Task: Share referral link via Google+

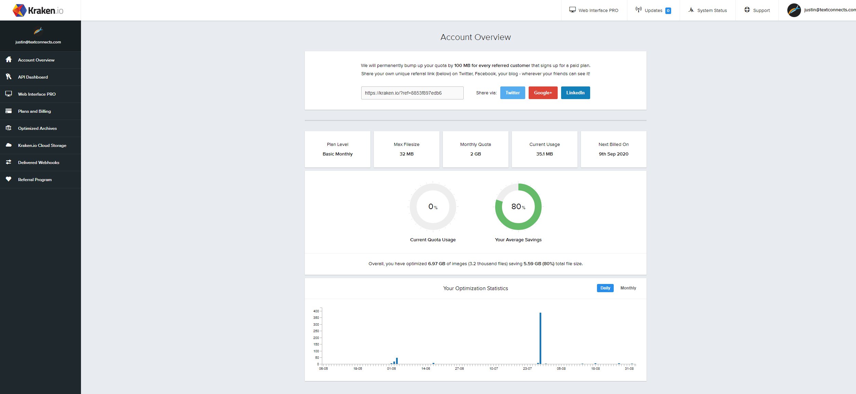Action: click(x=543, y=93)
